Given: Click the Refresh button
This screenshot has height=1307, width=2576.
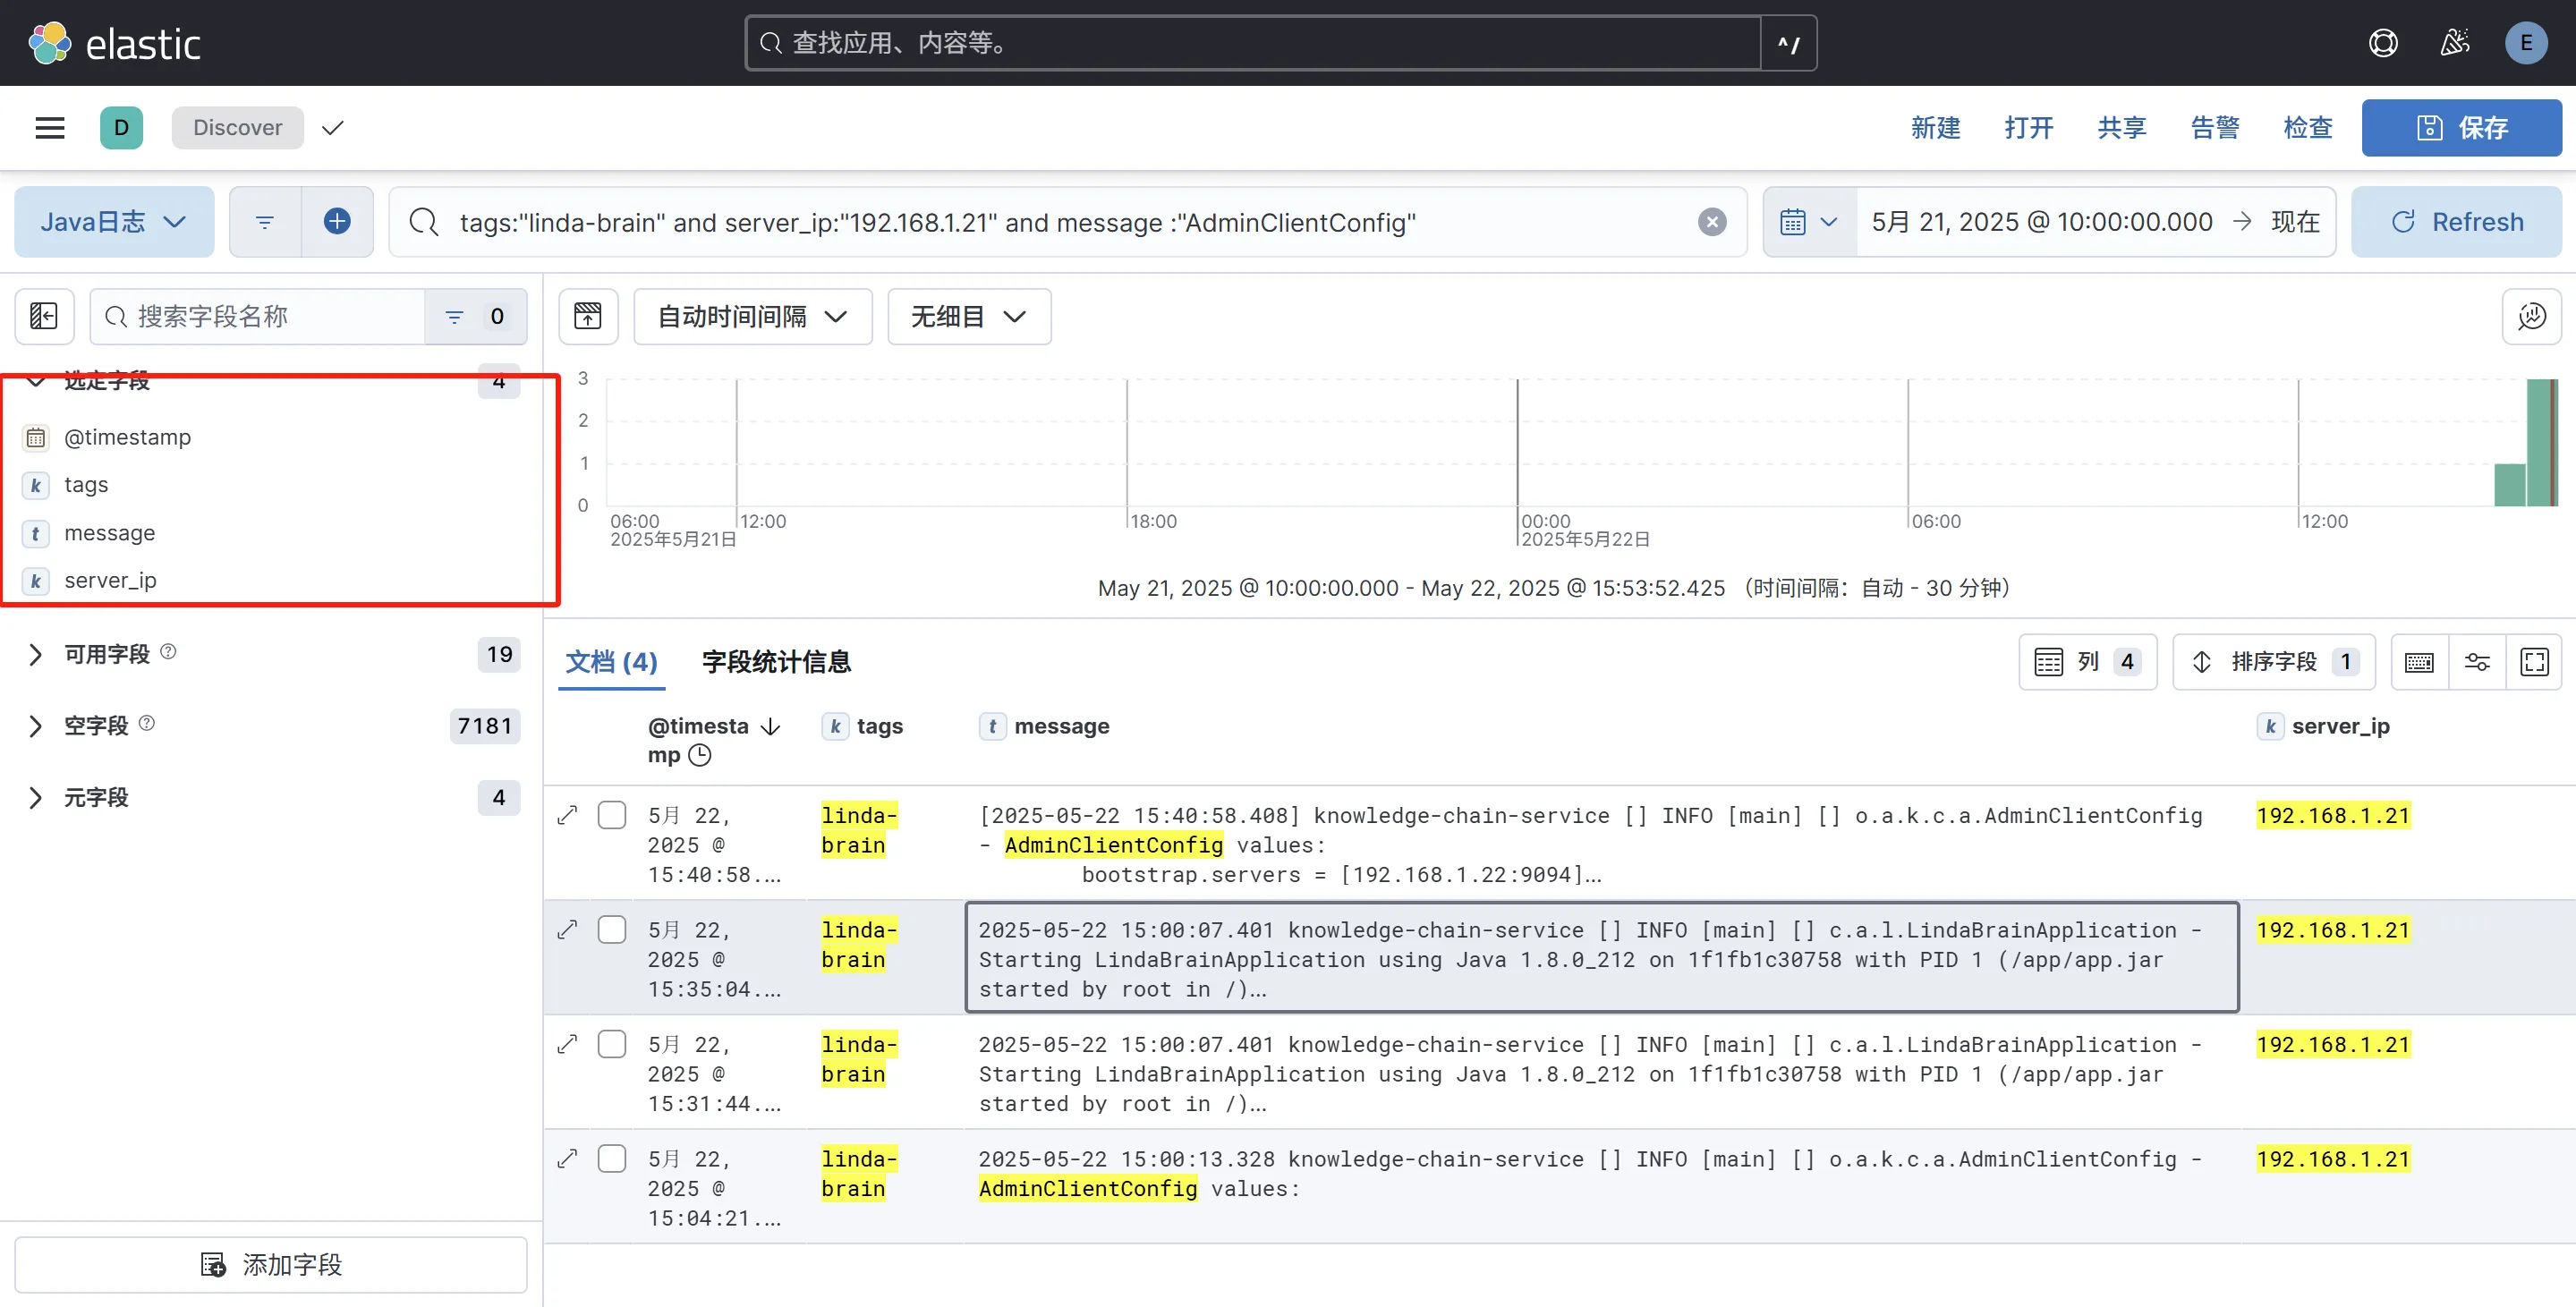Looking at the screenshot, I should tap(2456, 222).
